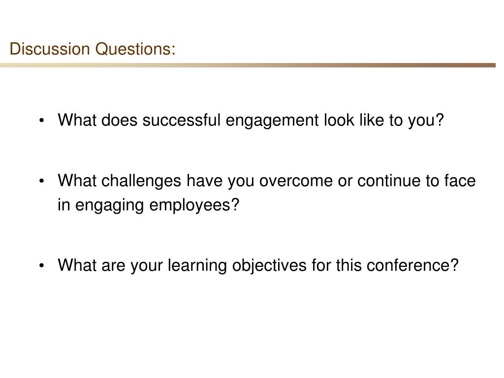
Task: Select the second bullet point marker
Action: (x=41, y=181)
